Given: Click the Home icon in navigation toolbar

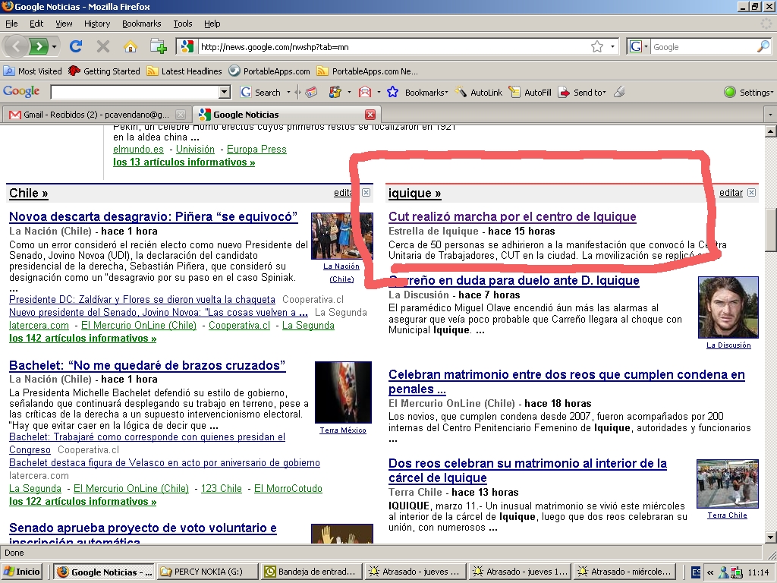Looking at the screenshot, I should pyautogui.click(x=131, y=46).
